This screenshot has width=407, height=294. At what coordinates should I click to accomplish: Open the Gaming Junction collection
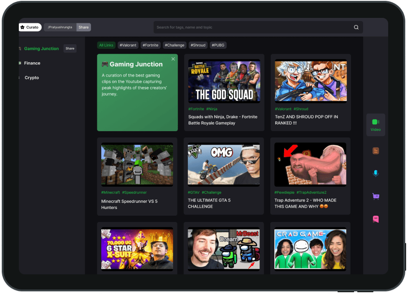[42, 48]
